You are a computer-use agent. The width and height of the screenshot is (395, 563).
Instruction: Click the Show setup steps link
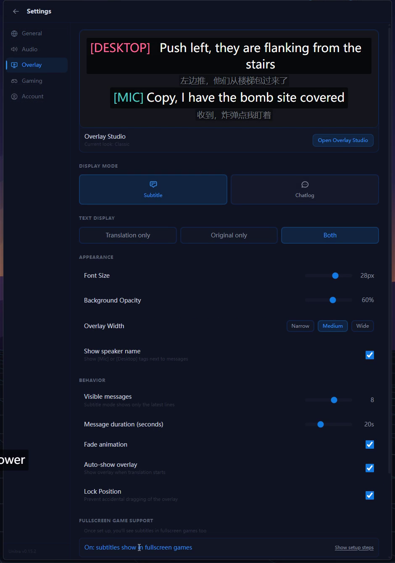click(354, 547)
